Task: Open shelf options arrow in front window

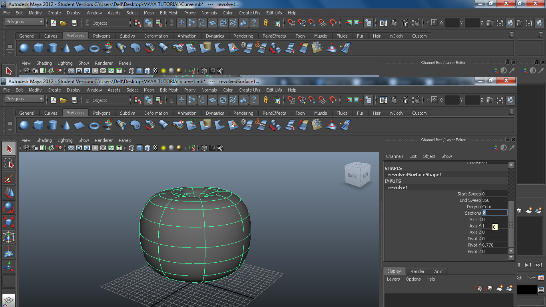Action: (10, 131)
